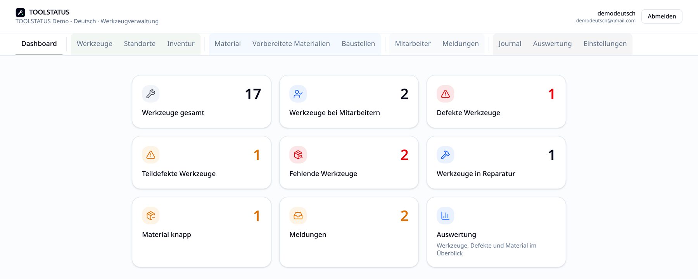Open the Standorte tab
698x279 pixels.
point(140,44)
